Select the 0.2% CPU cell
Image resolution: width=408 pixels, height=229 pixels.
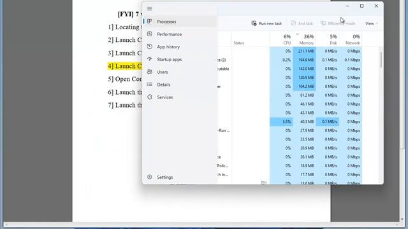(281, 60)
